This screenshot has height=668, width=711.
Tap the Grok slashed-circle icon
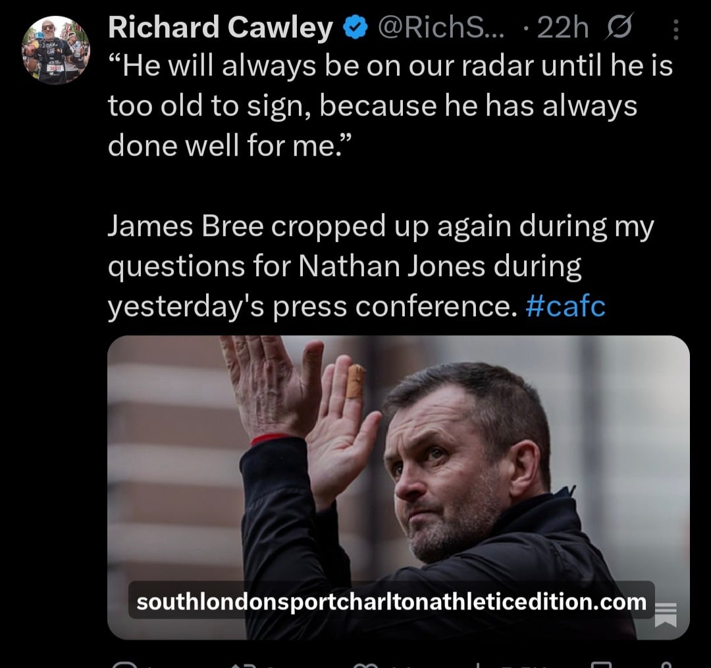point(618,27)
